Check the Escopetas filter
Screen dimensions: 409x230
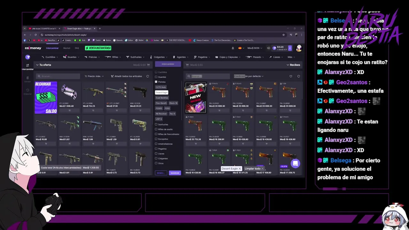click(156, 139)
